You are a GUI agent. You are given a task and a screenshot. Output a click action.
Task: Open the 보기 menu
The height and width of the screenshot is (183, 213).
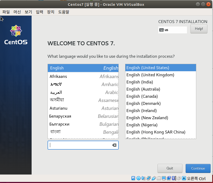click(x=28, y=12)
